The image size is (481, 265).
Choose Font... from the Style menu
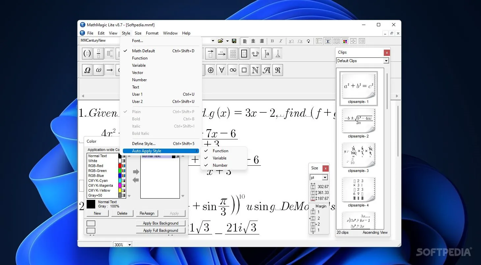(x=161, y=41)
